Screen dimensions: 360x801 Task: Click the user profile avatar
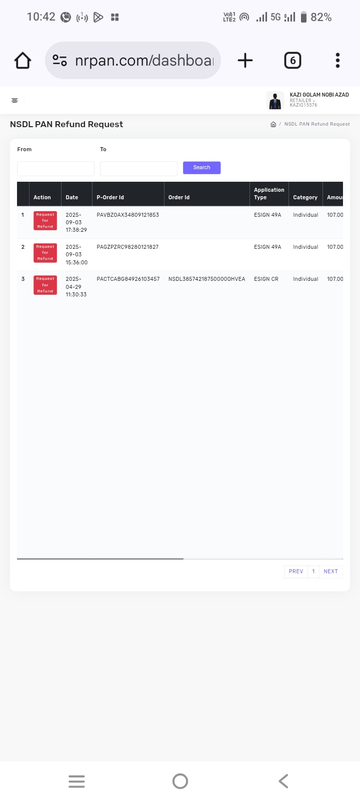(275, 100)
